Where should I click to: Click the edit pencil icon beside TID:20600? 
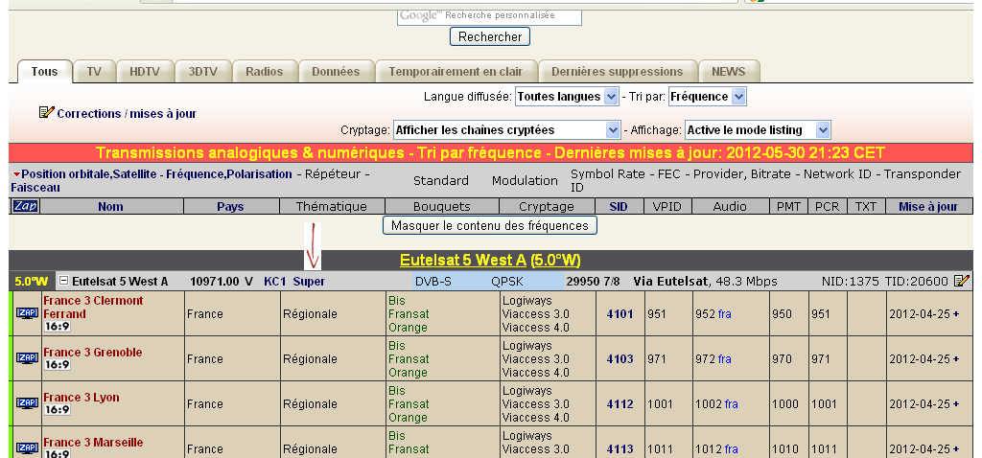[x=961, y=281]
